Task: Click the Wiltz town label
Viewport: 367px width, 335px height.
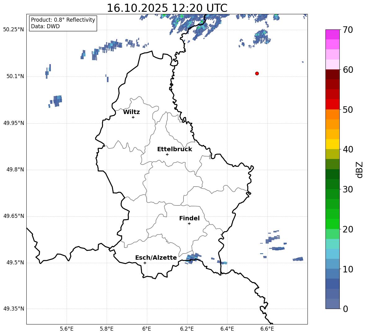Action: coord(131,112)
